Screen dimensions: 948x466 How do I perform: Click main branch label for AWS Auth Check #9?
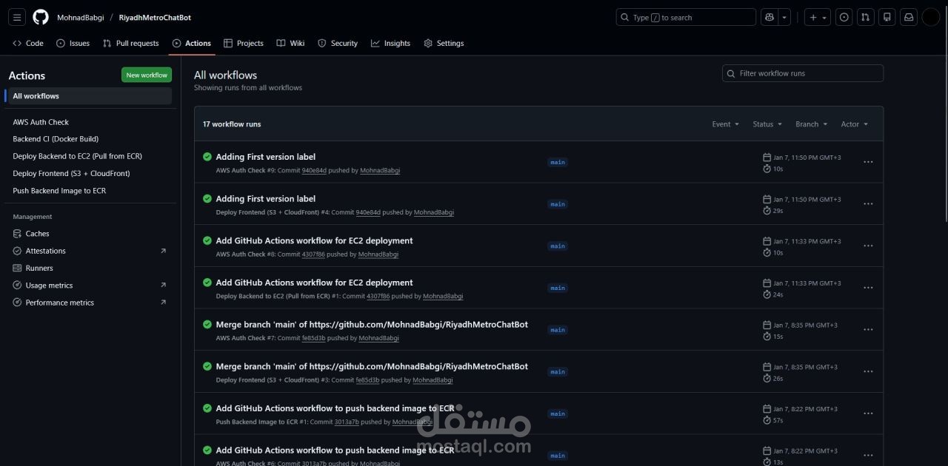(558, 162)
